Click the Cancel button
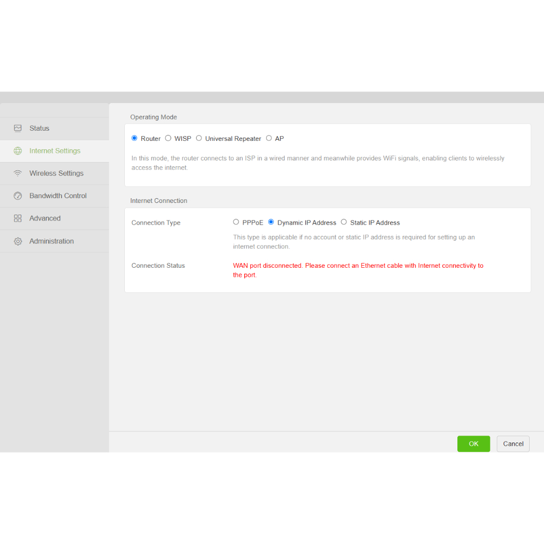The width and height of the screenshot is (544, 544). 513,444
